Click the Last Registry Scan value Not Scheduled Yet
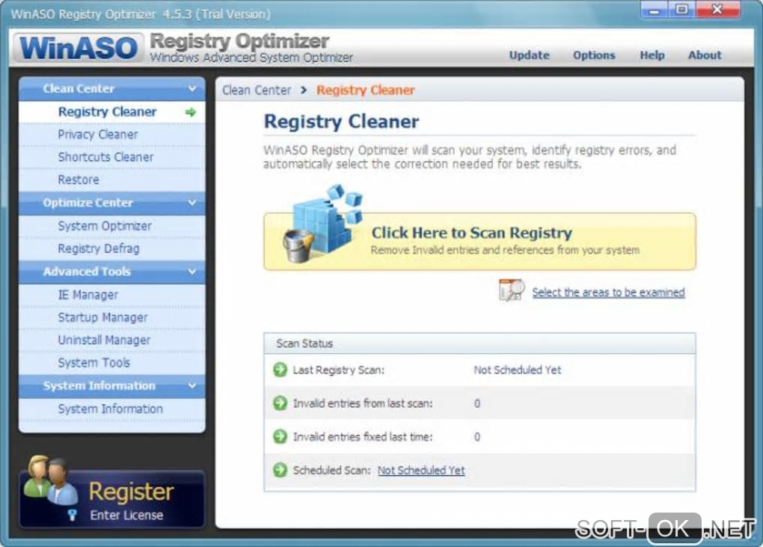Viewport: 763px width, 547px height. click(517, 370)
